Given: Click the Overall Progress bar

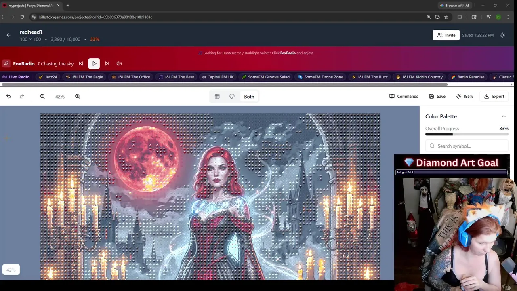Looking at the screenshot, I should click(467, 134).
